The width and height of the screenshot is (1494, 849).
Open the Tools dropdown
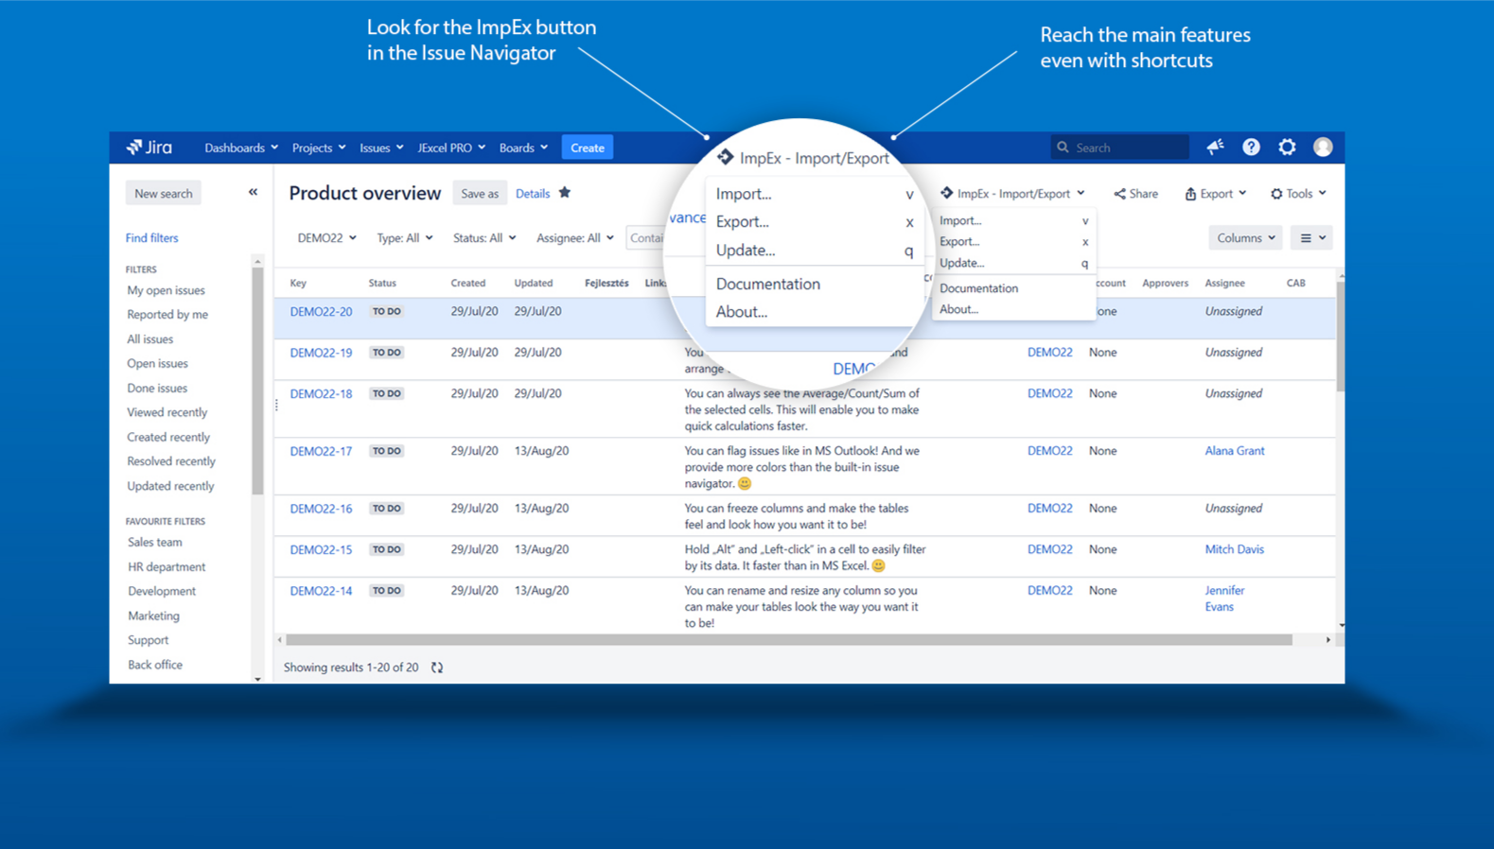(1298, 194)
